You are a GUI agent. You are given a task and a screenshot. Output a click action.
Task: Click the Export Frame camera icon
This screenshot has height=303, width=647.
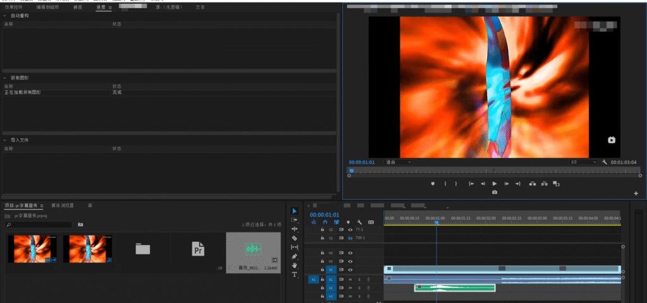[494, 192]
